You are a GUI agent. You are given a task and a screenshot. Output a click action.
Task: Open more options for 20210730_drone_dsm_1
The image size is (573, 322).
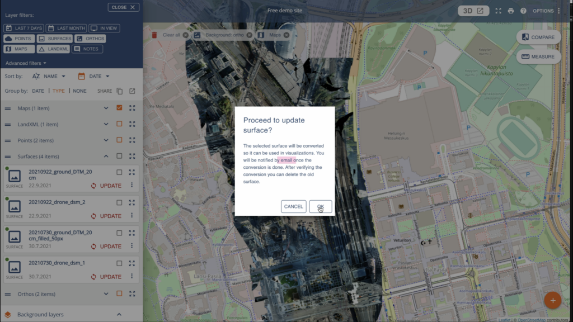[132, 276]
